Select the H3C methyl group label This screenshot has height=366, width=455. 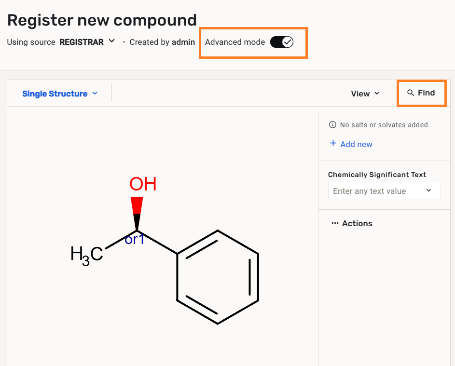[87, 255]
